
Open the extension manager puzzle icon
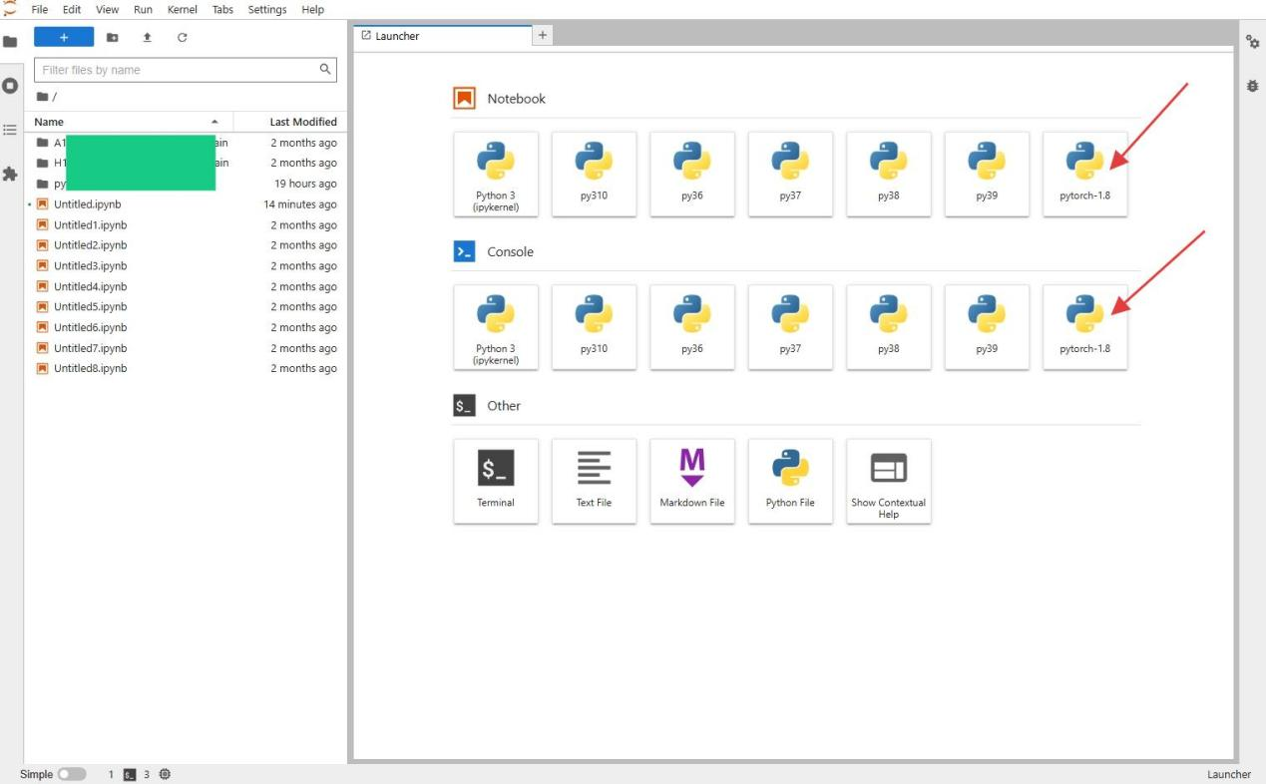(x=10, y=174)
